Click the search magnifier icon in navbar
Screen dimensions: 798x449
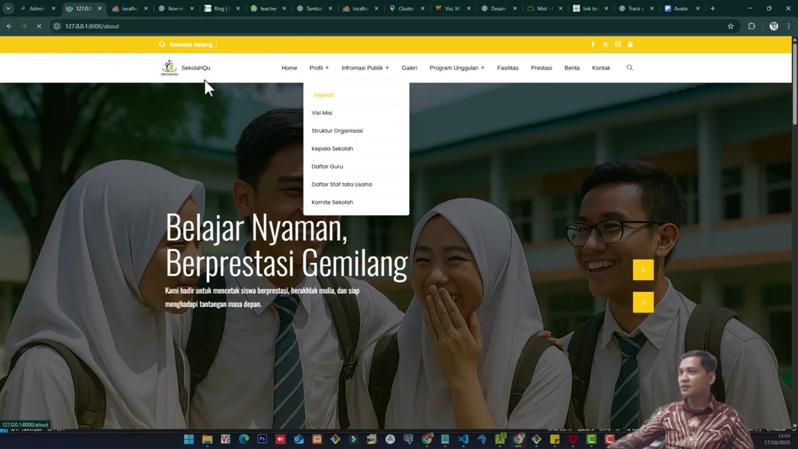point(630,68)
